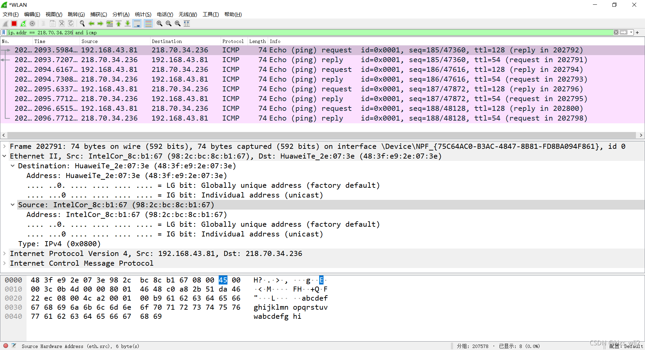Open the 编辑(E) menu

tap(32, 14)
